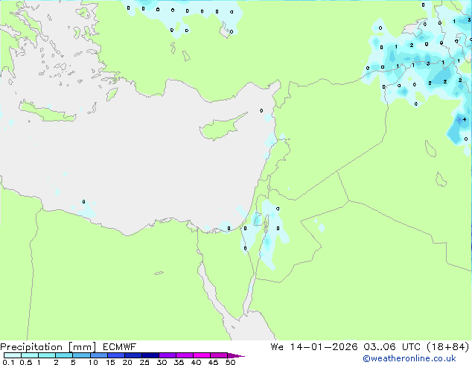Click the 35–40 mm legend color swatch
The height and width of the screenshot is (365, 472).
[x=184, y=355]
